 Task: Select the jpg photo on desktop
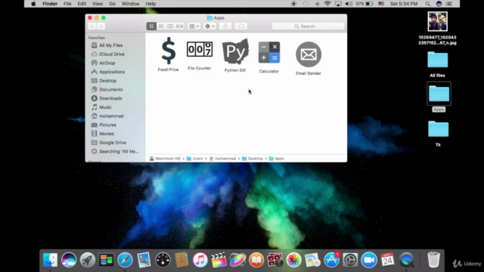point(438,21)
